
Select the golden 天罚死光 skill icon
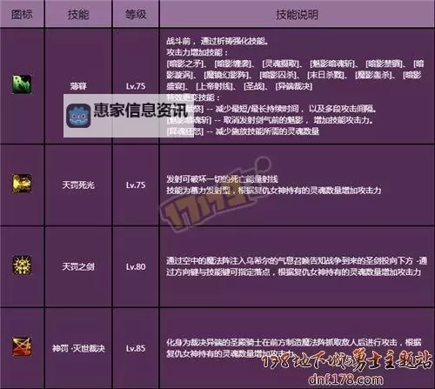pyautogui.click(x=22, y=184)
